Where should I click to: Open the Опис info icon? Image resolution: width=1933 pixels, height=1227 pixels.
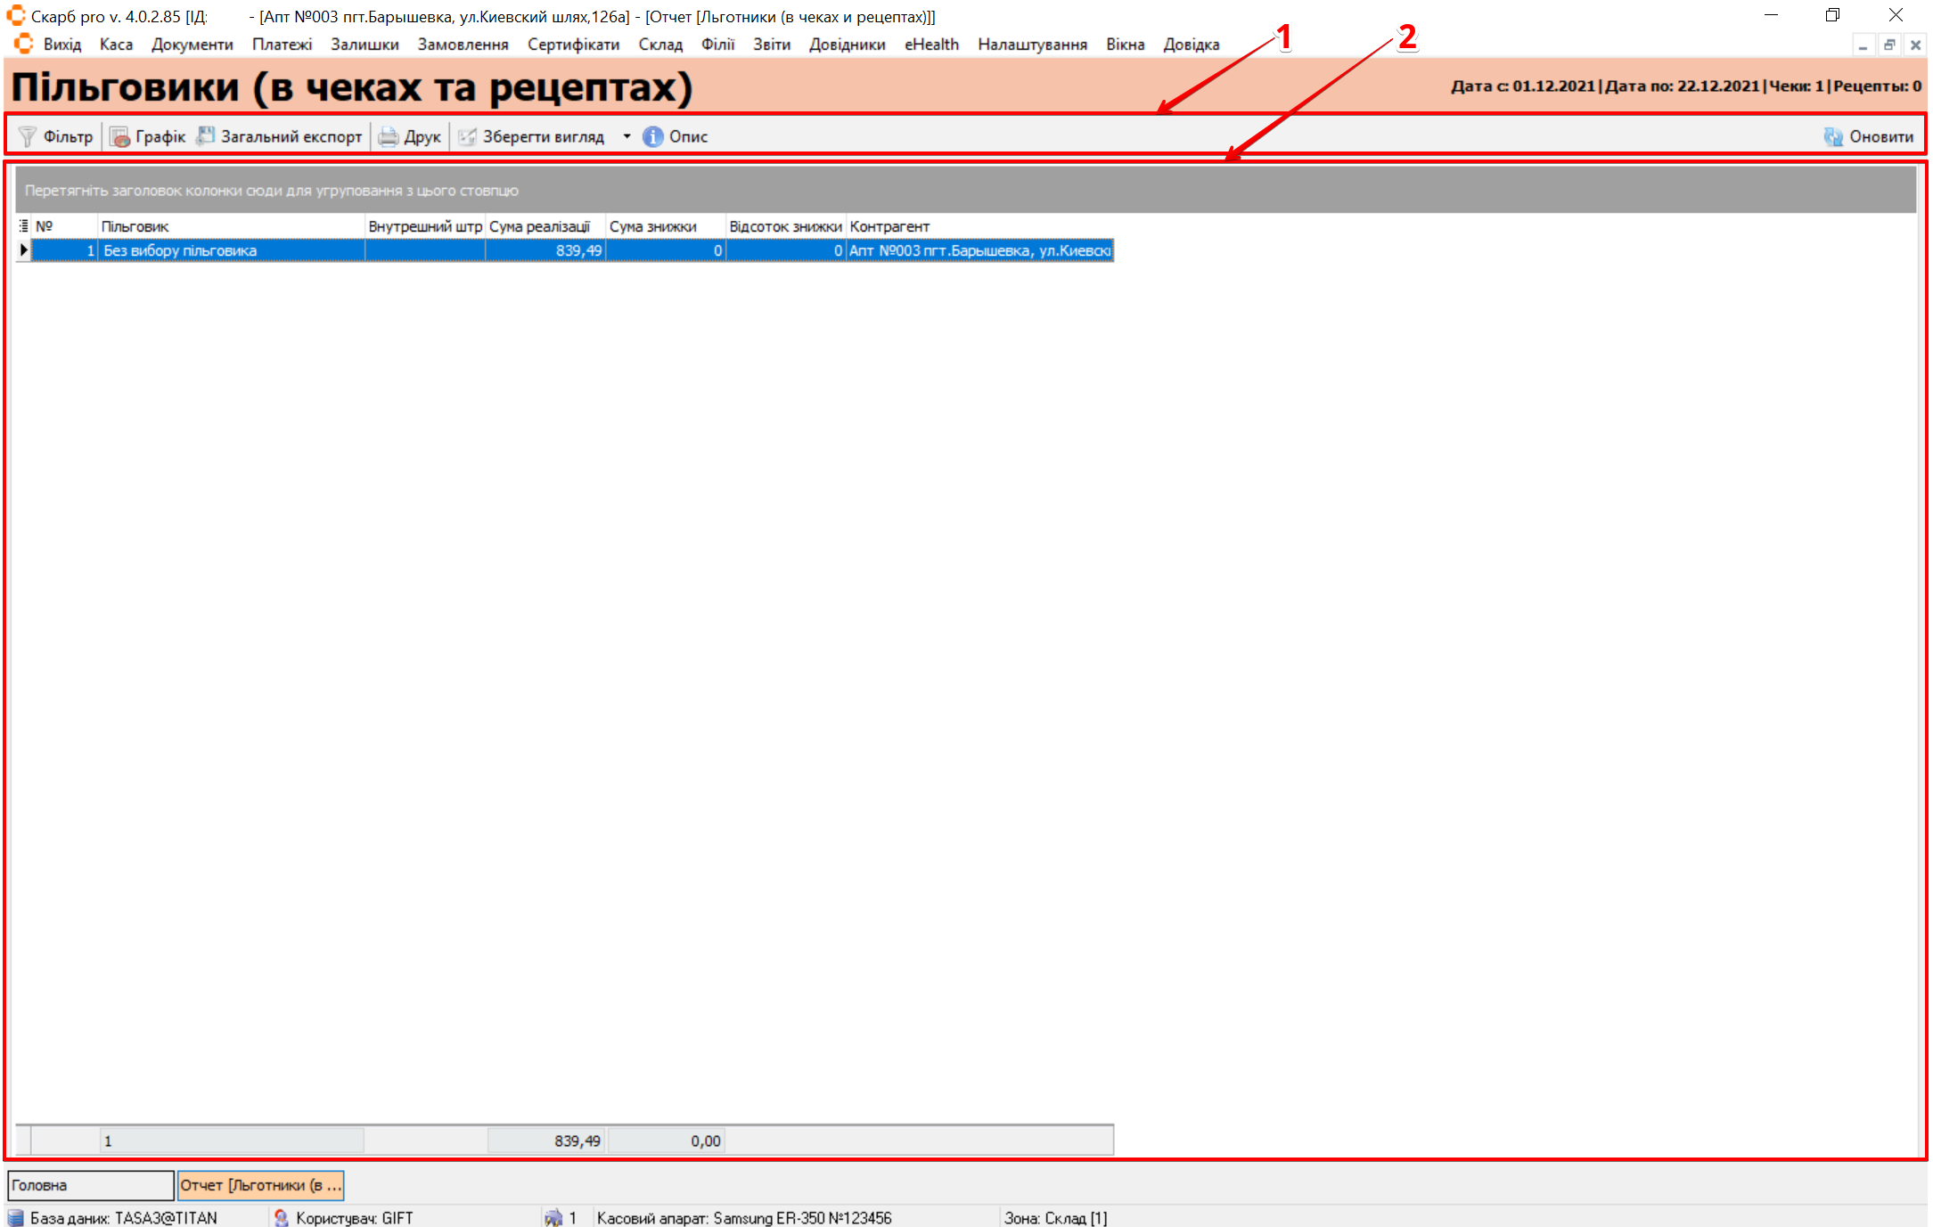coord(653,136)
